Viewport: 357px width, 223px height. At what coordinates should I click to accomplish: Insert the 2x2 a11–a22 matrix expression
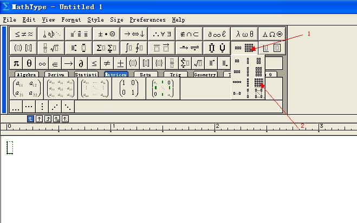[x=27, y=89]
